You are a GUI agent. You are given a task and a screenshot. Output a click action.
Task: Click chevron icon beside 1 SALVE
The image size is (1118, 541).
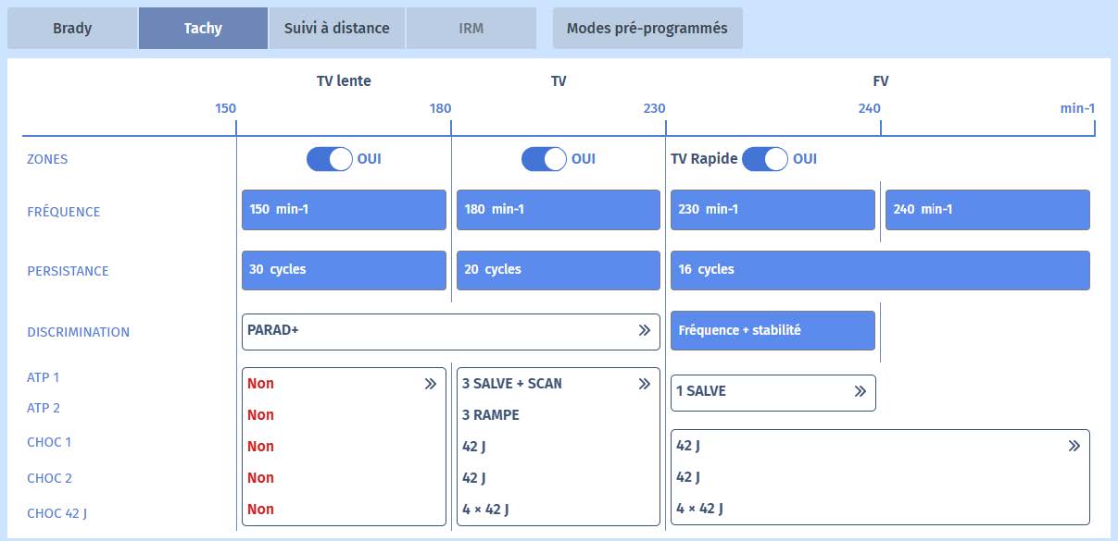(860, 391)
